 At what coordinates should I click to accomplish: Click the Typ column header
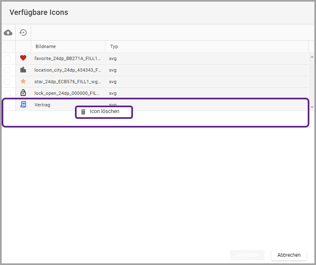[114, 46]
